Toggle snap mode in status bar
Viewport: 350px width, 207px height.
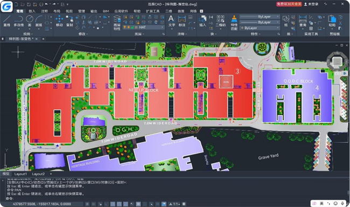pyautogui.click(x=87, y=204)
